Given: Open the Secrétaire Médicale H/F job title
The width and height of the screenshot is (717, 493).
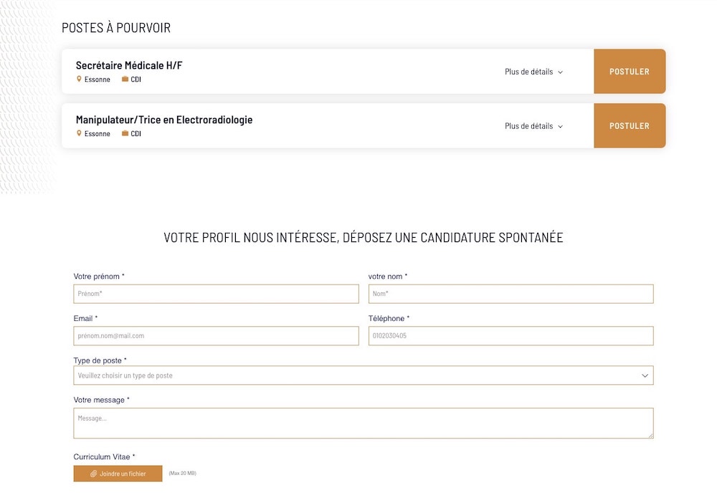Looking at the screenshot, I should [129, 65].
